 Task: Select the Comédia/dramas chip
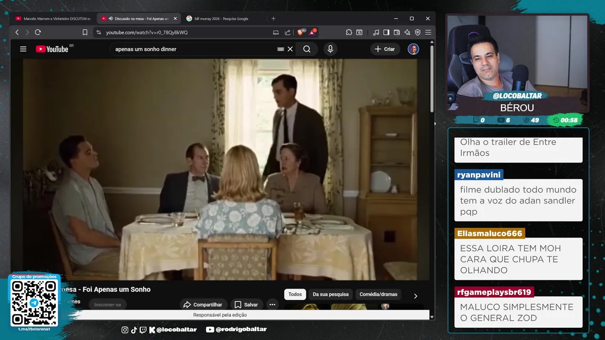[378, 294]
